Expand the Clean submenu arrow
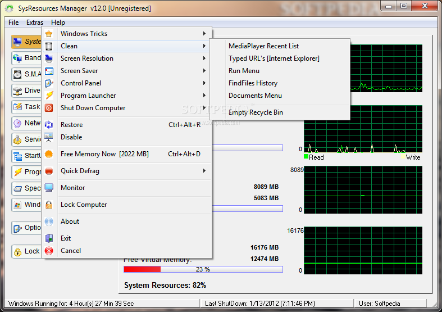Viewport: 442px width, 312px height. coord(204,46)
